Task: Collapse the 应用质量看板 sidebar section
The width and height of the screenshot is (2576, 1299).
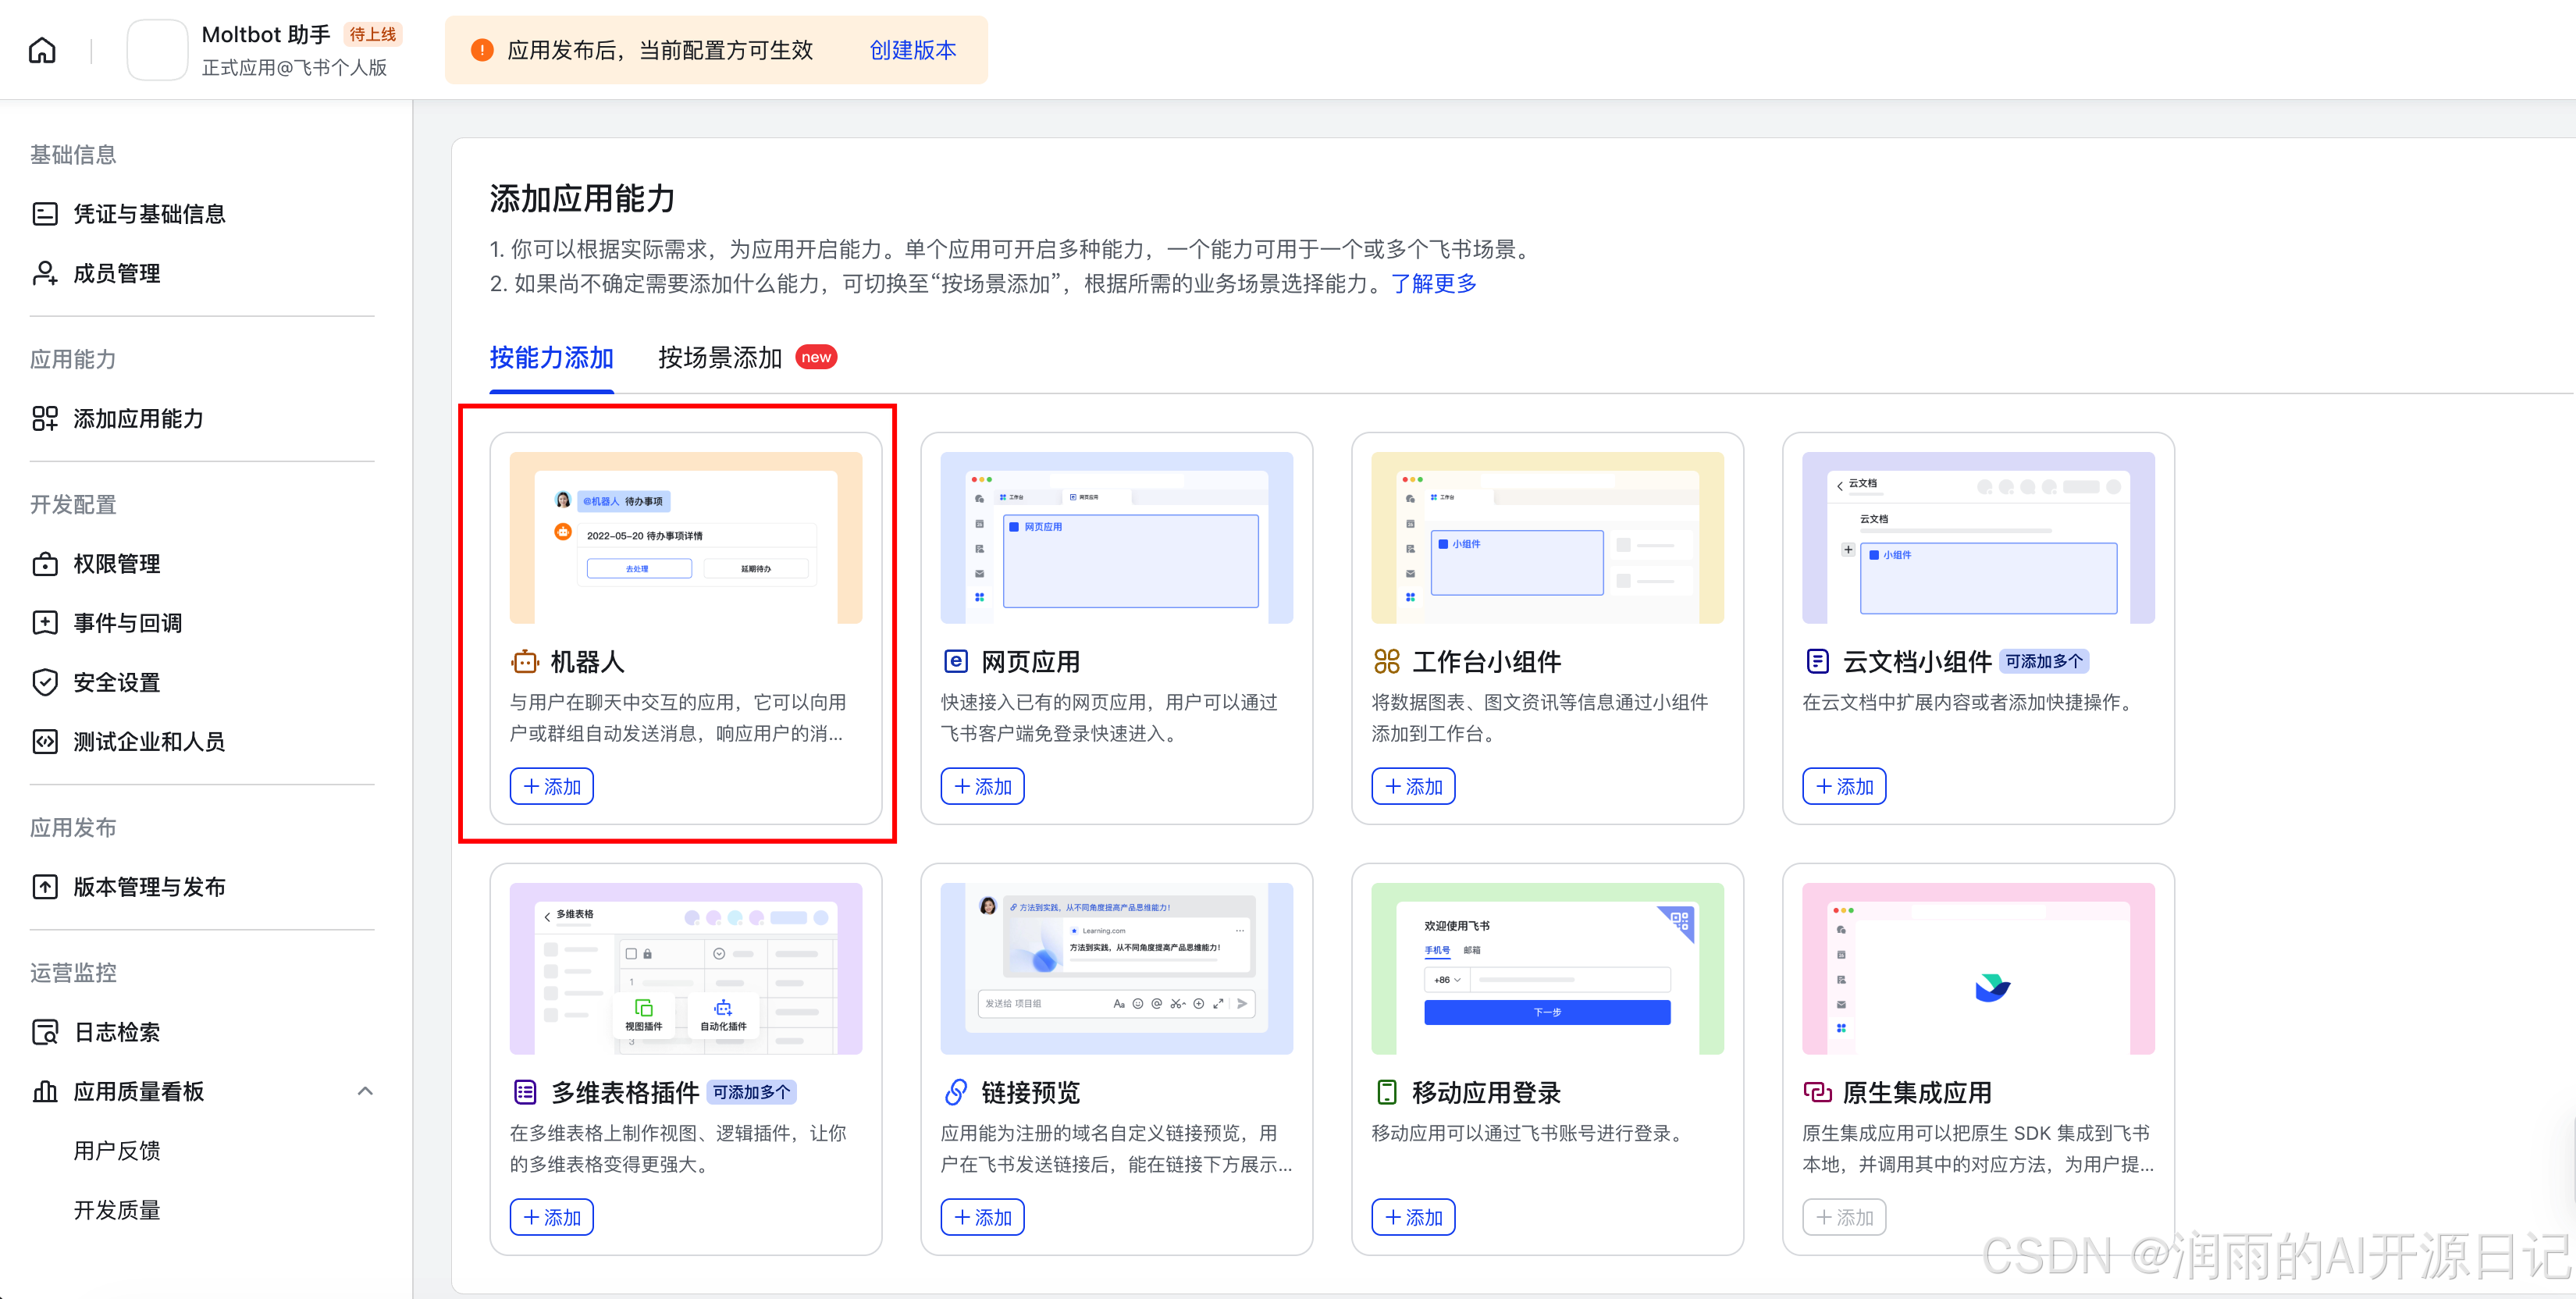Action: point(364,1090)
